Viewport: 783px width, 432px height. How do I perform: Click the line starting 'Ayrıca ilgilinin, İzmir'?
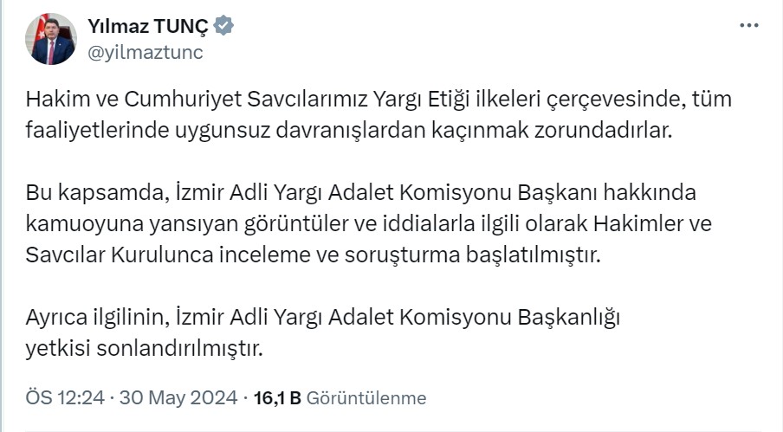[323, 317]
